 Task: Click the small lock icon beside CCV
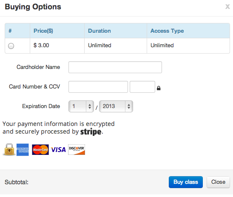click(159, 88)
